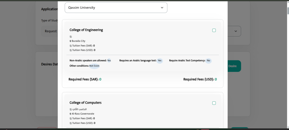Click the College of Computers heading
Viewport: 289px width, 130px height.
[x=86, y=103]
